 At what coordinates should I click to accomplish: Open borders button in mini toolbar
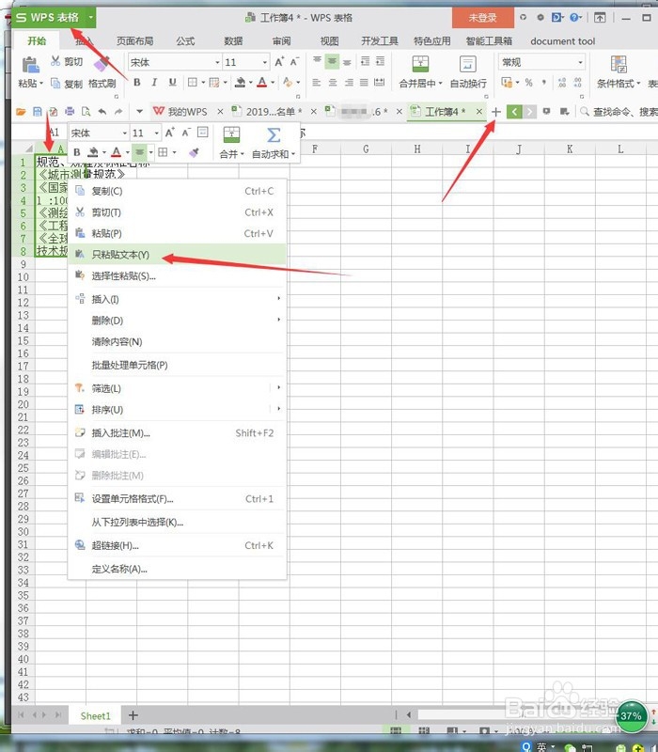pyautogui.click(x=163, y=152)
